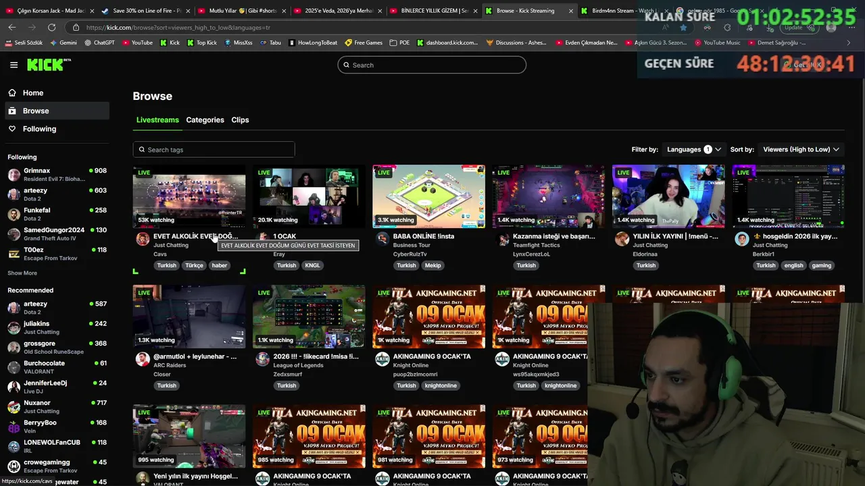Open ARC Raiders category link
Image resolution: width=865 pixels, height=486 pixels.
tap(170, 365)
